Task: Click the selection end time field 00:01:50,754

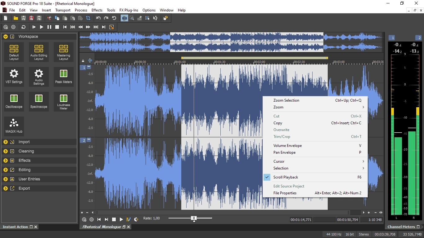Action: [x=348, y=220]
